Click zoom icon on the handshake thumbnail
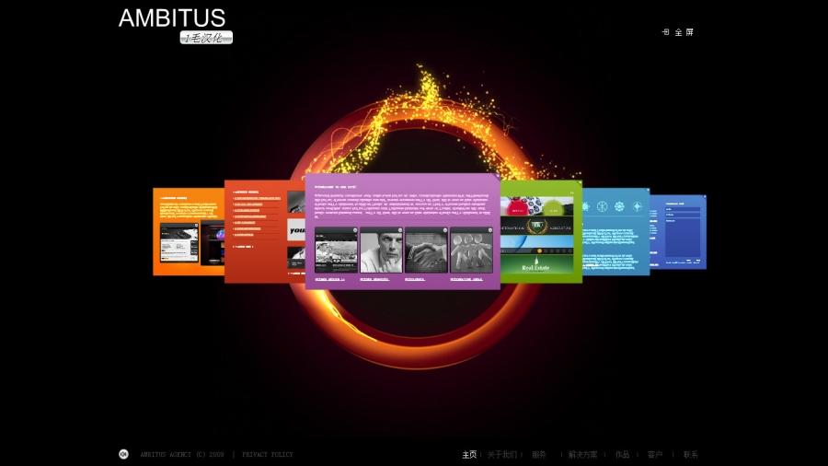The width and height of the screenshot is (828, 466). point(444,230)
